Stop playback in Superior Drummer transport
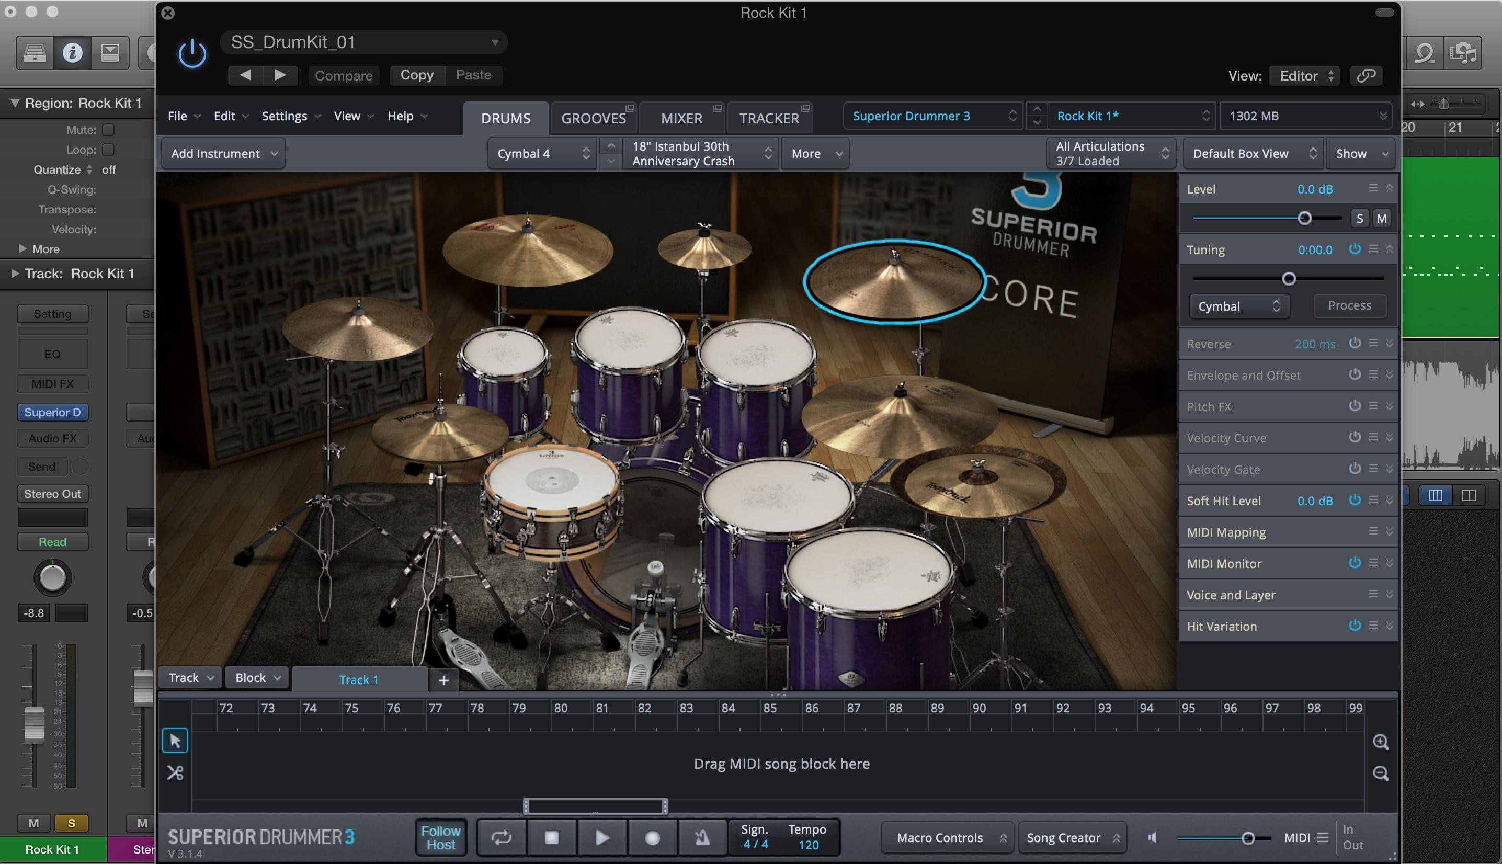The width and height of the screenshot is (1502, 864). (x=552, y=837)
